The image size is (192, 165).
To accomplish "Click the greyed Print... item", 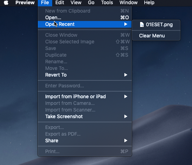I will [x=85, y=151].
